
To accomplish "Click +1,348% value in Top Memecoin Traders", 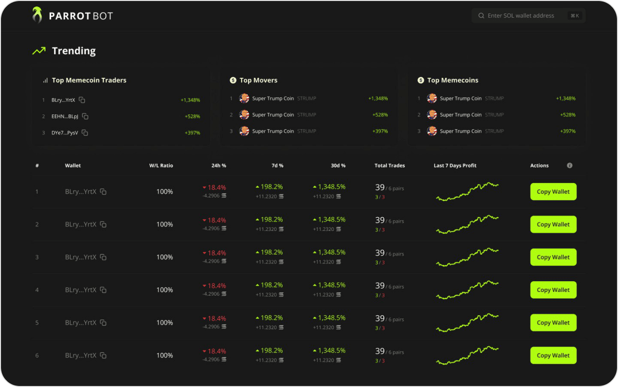I will pyautogui.click(x=190, y=100).
